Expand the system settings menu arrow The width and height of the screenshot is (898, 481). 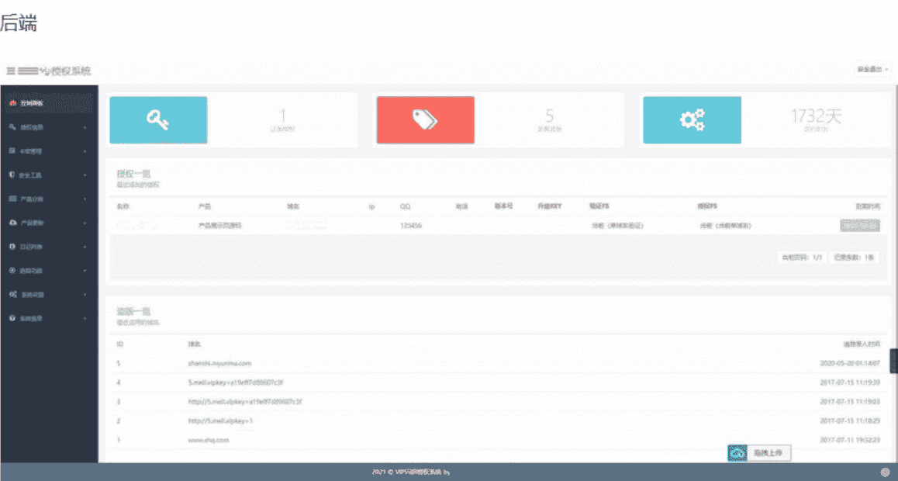(x=85, y=294)
